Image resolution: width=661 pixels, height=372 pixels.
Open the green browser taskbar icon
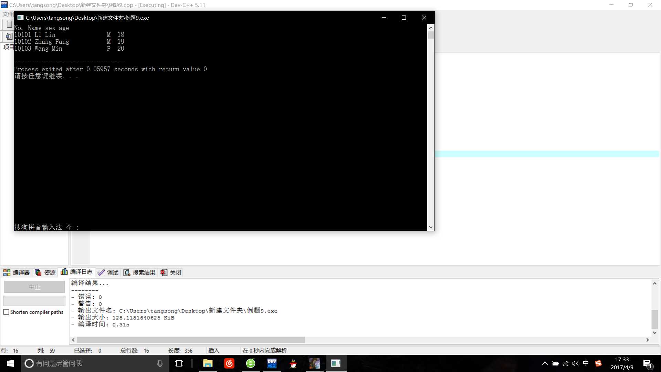tap(251, 363)
